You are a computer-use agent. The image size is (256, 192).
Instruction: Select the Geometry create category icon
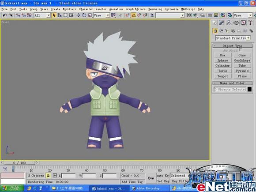pyautogui.click(x=215, y=31)
